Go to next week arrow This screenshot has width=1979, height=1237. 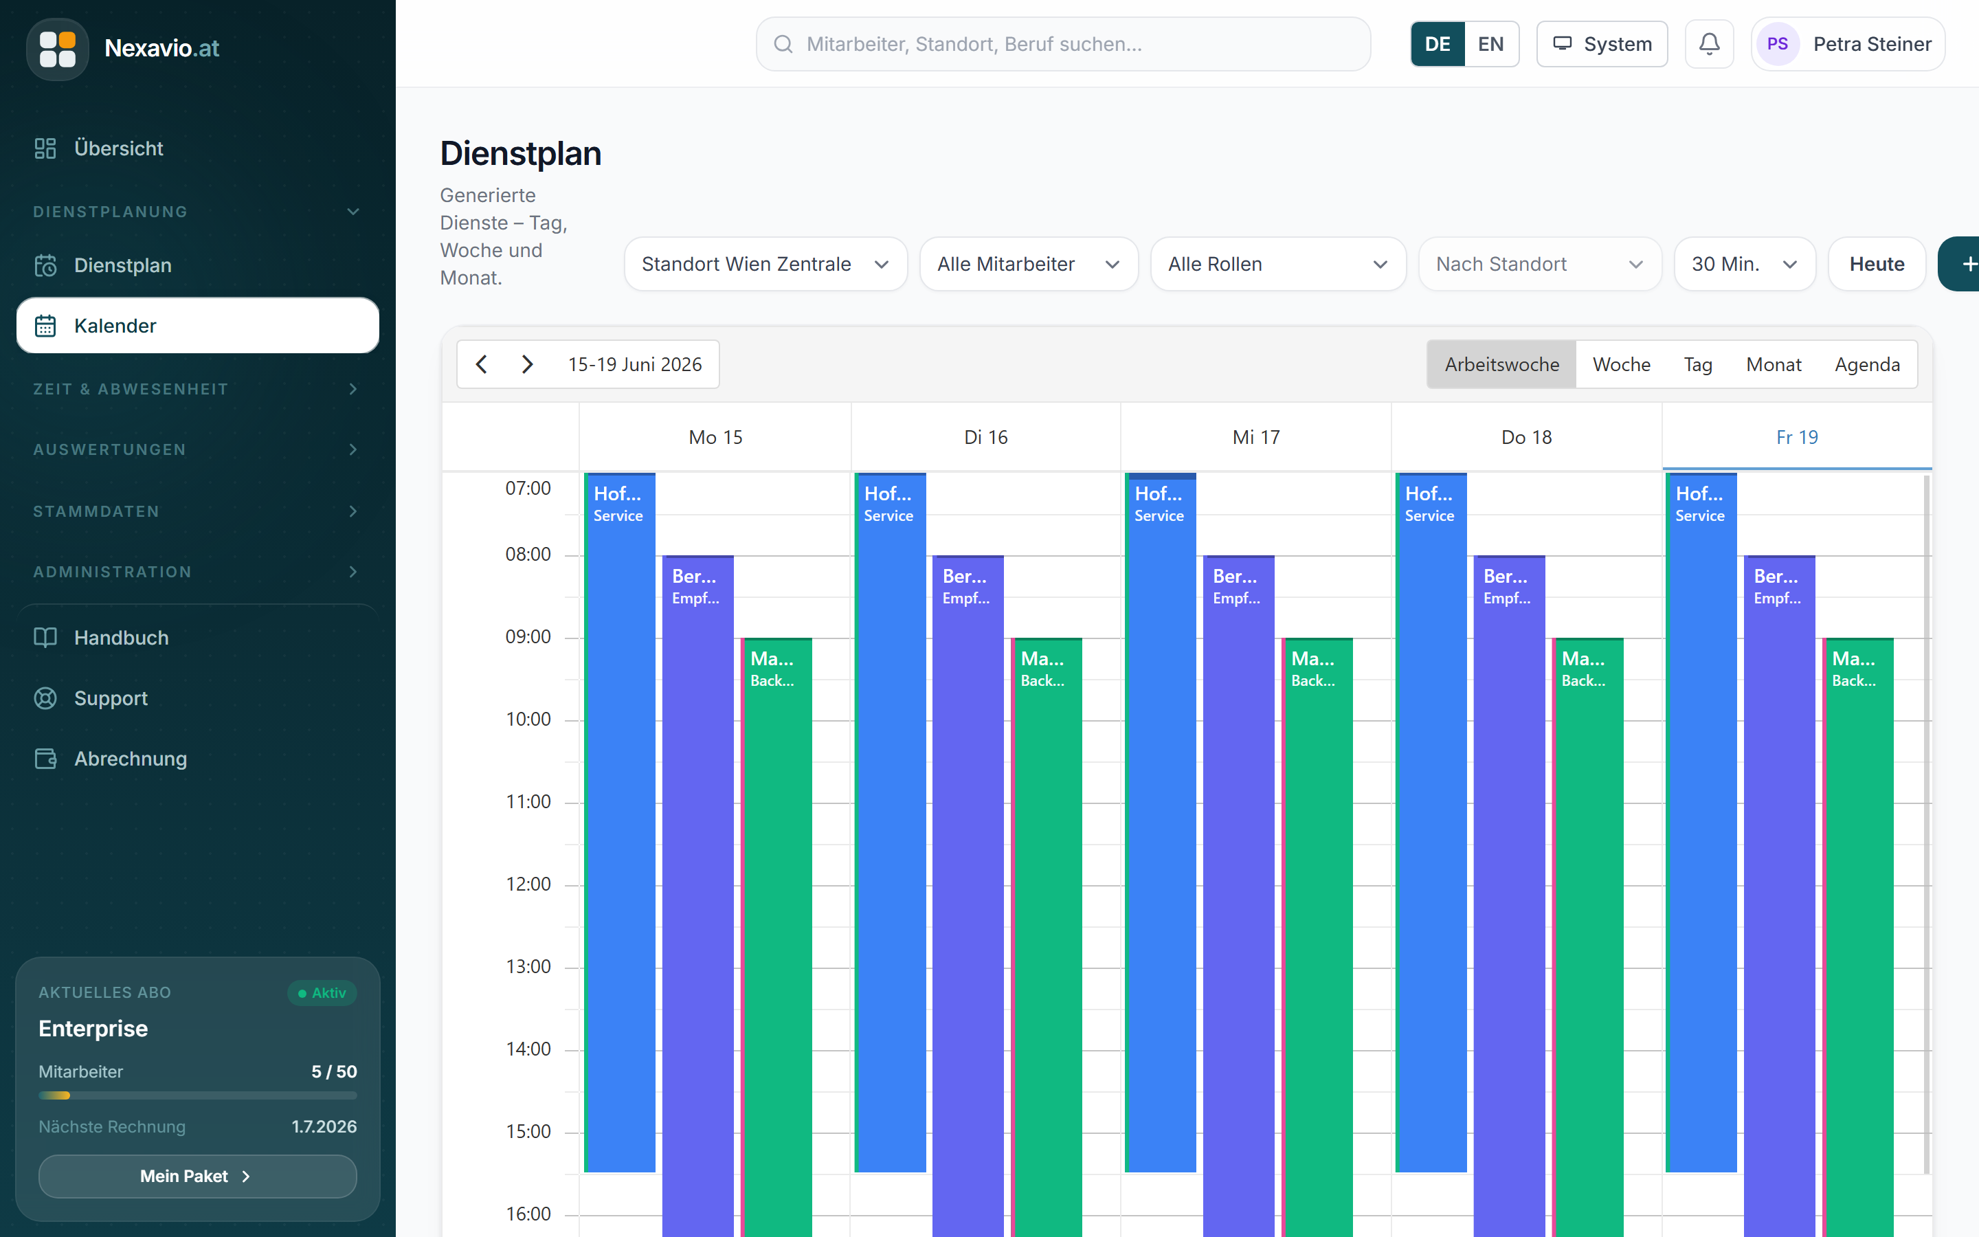[528, 364]
